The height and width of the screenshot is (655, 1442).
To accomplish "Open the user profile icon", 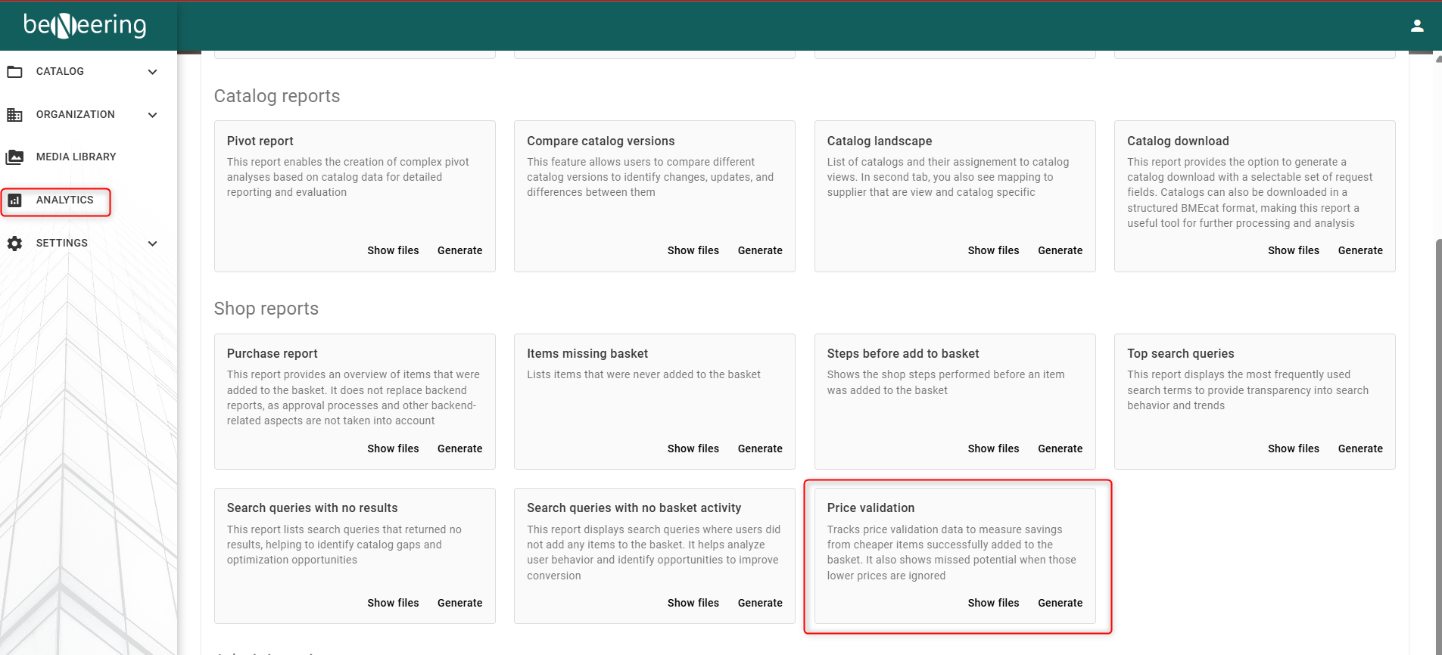I will [x=1417, y=26].
